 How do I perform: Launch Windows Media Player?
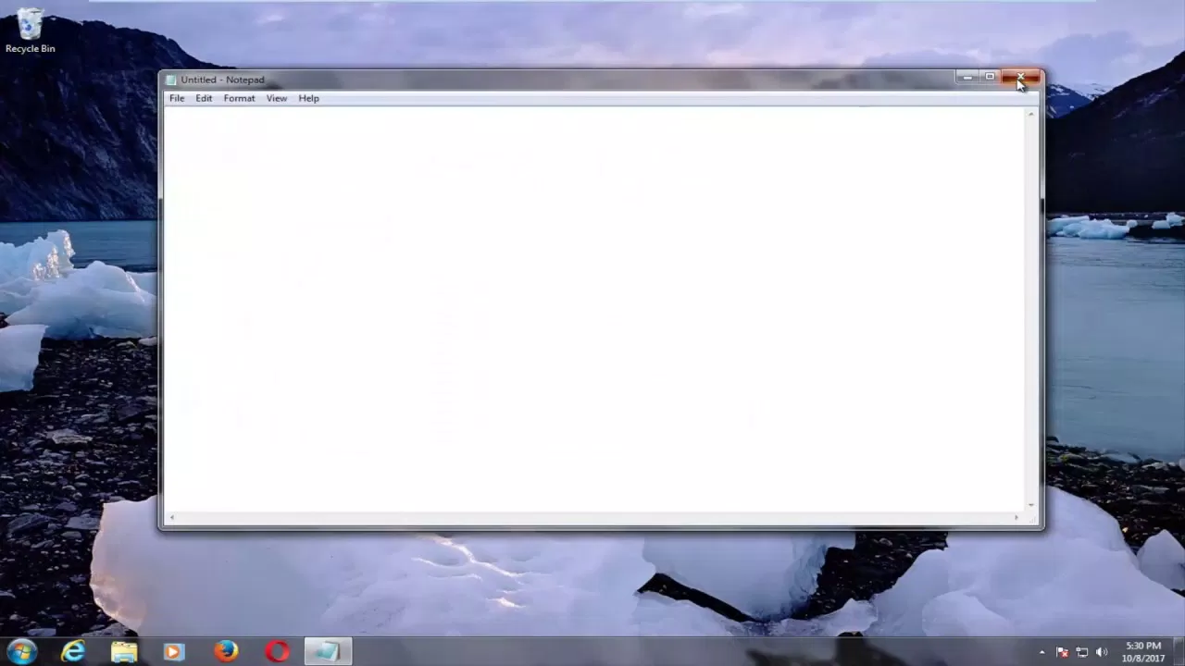tap(173, 651)
